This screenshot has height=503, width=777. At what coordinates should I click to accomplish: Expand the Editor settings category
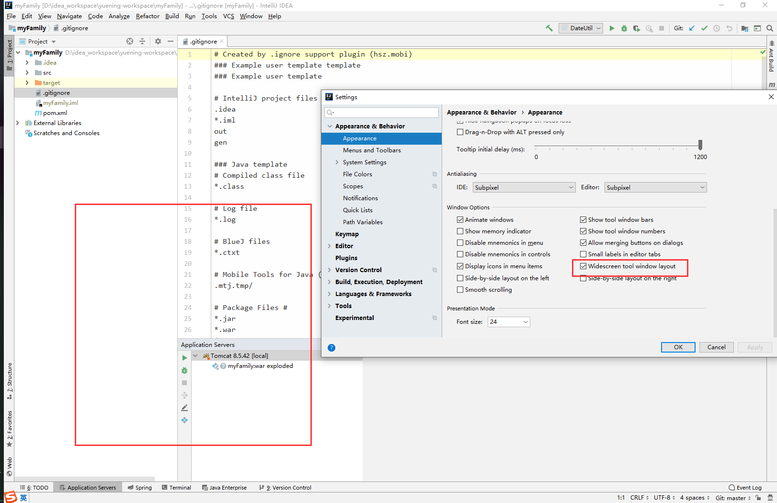point(330,246)
